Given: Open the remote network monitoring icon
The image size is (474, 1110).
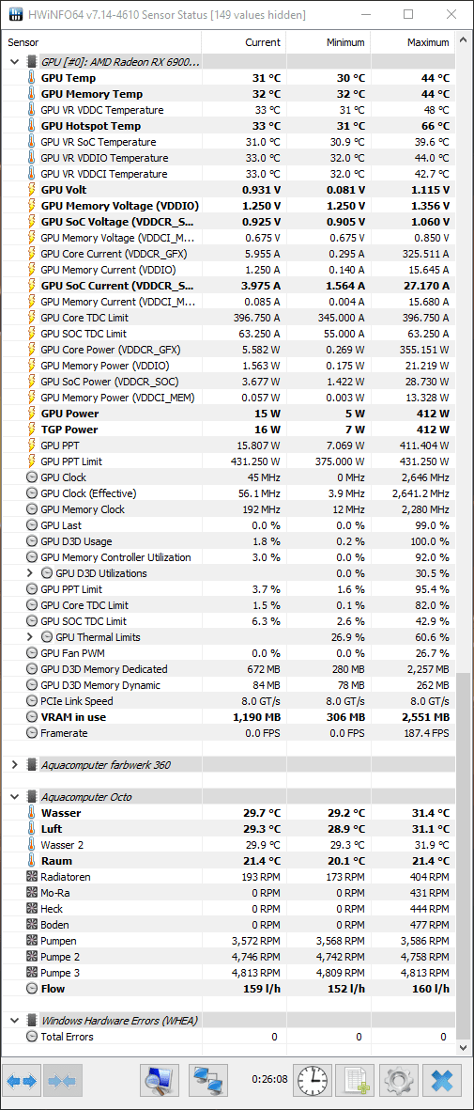Looking at the screenshot, I should click(208, 1081).
